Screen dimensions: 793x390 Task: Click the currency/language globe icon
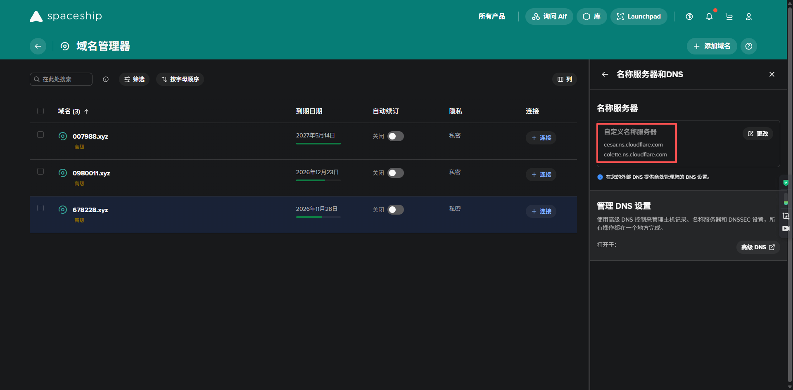pyautogui.click(x=689, y=17)
